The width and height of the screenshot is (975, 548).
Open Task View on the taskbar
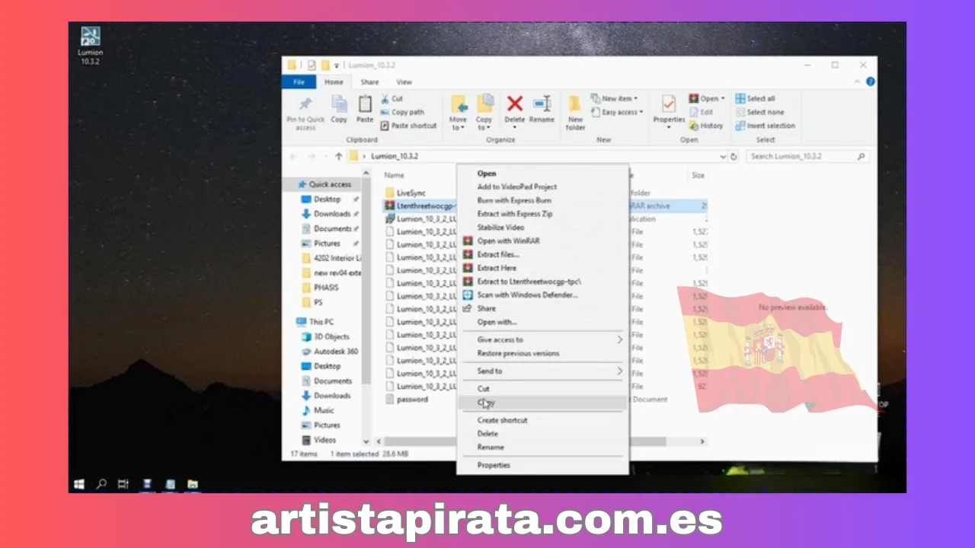tap(123, 483)
